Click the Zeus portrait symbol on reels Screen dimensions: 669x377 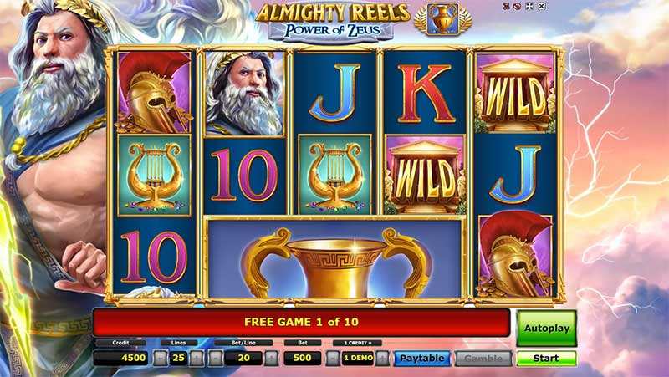(x=244, y=93)
